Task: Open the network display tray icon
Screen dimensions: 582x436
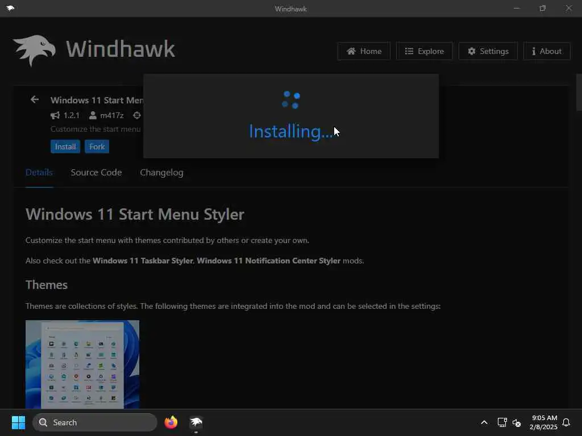Action: click(x=502, y=422)
